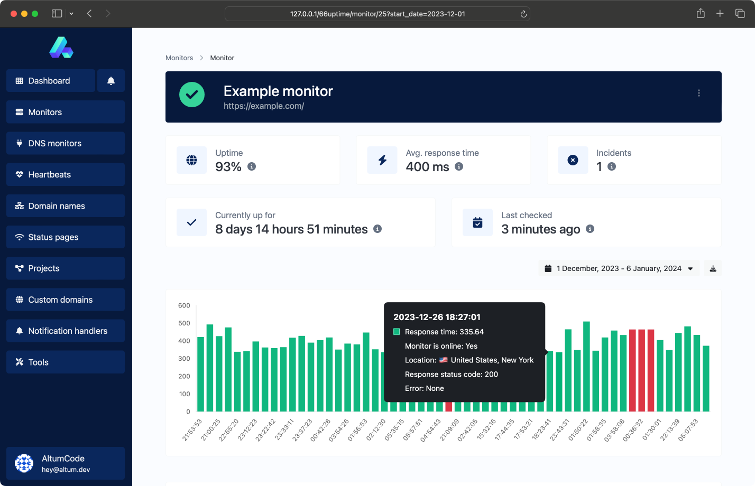Go to Monitors via the breadcrumb
Viewport: 755px width, 486px height.
179,58
